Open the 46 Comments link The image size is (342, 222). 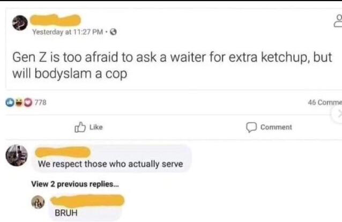[325, 102]
